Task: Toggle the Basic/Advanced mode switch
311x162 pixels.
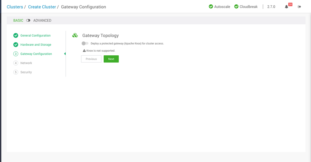Action: click(28, 21)
